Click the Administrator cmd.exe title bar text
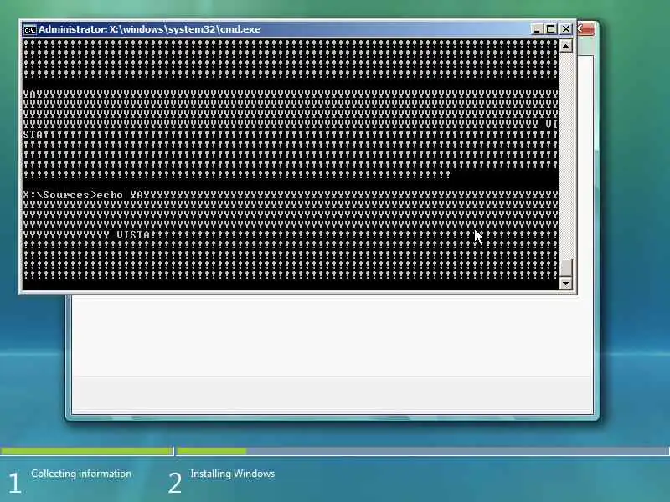 pos(149,29)
